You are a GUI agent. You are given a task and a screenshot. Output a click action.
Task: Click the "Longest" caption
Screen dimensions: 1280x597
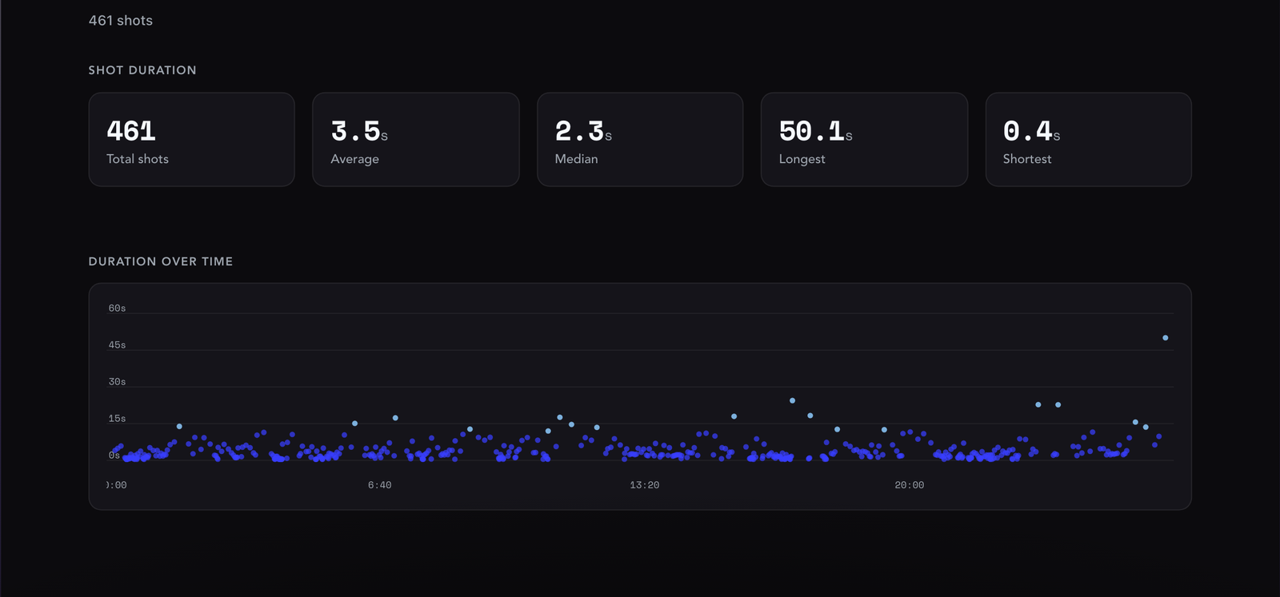tap(802, 159)
